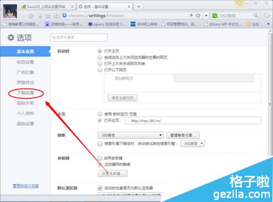This screenshot has height=202, width=273.
Task: Close the hao123 tab
Action: (72, 7)
